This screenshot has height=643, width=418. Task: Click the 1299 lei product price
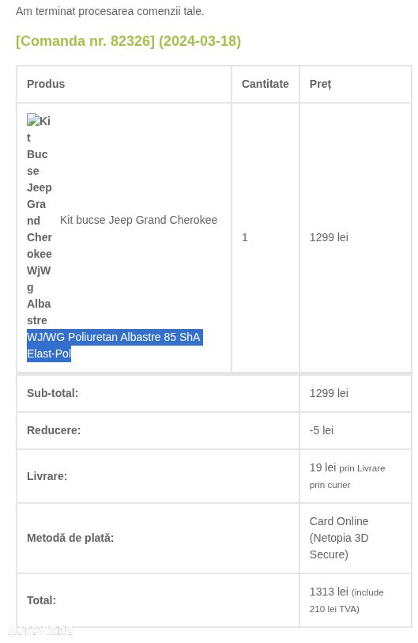coord(329,237)
